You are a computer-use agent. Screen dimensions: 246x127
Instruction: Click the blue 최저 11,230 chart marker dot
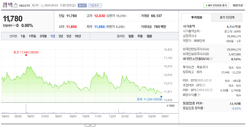[x=161, y=97]
